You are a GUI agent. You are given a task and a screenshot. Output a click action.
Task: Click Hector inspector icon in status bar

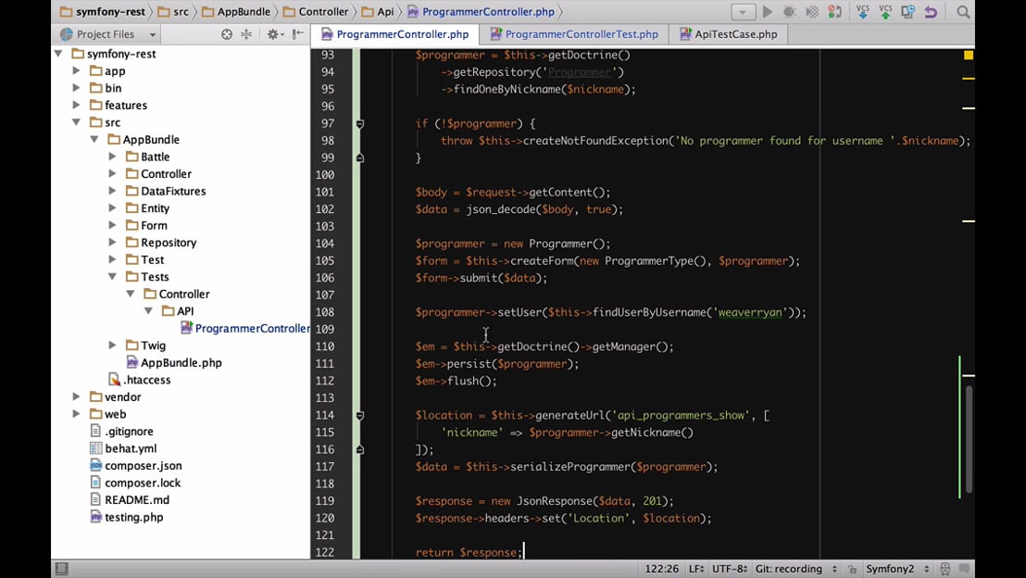(945, 569)
